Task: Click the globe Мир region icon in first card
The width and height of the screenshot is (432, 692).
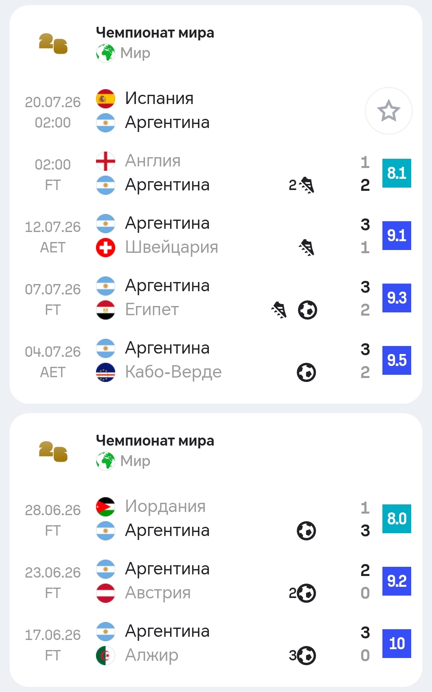Action: click(x=106, y=53)
